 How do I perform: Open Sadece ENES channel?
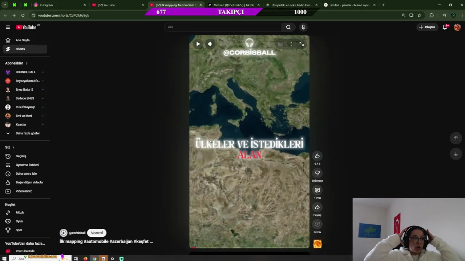[25, 98]
